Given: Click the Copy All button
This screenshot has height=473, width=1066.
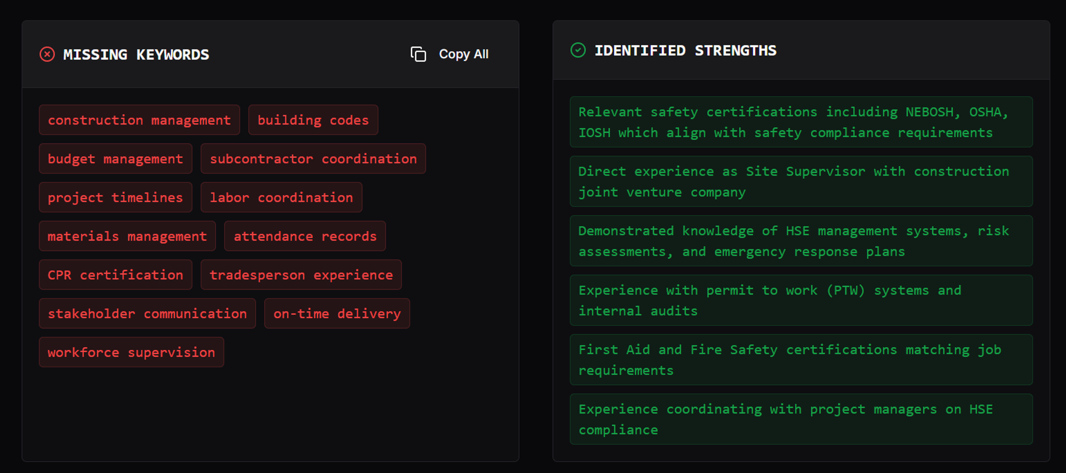Looking at the screenshot, I should (x=450, y=54).
